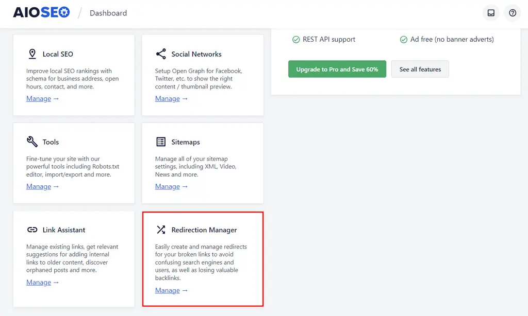Click the Sitemaps list icon

[x=161, y=142]
